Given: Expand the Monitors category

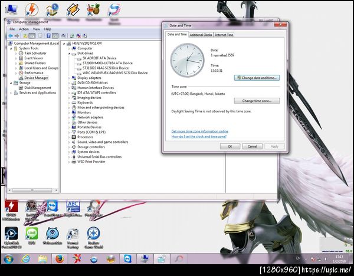Looking at the screenshot, I should (69, 112).
